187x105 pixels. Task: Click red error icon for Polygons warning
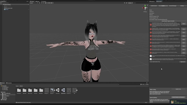(151, 29)
